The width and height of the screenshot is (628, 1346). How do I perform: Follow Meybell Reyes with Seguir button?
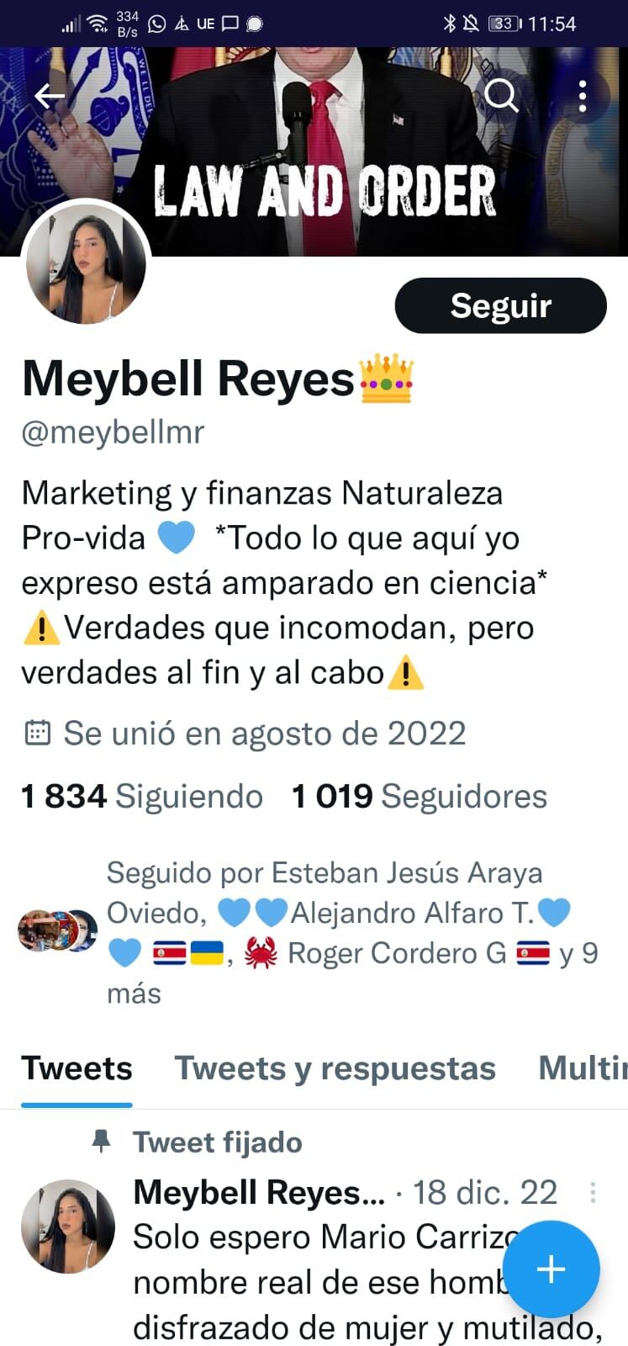500,305
